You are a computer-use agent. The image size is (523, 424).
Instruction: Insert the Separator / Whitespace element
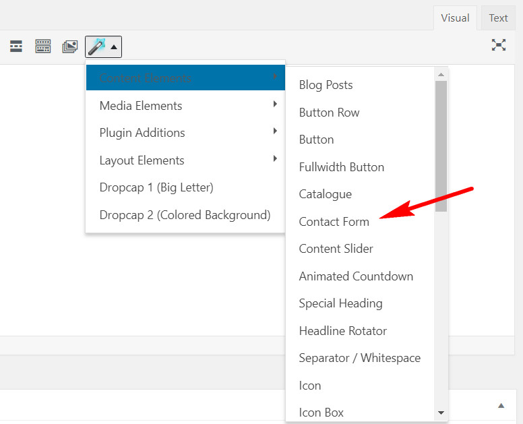pyautogui.click(x=360, y=358)
